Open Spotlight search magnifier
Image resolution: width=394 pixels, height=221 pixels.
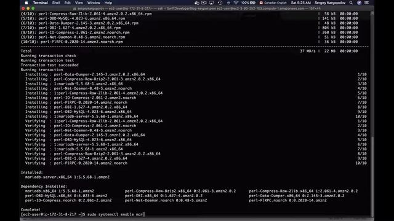click(x=351, y=2)
